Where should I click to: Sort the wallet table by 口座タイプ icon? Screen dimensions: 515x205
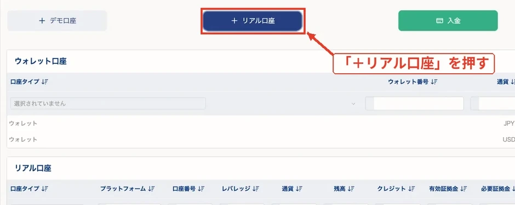tap(45, 82)
